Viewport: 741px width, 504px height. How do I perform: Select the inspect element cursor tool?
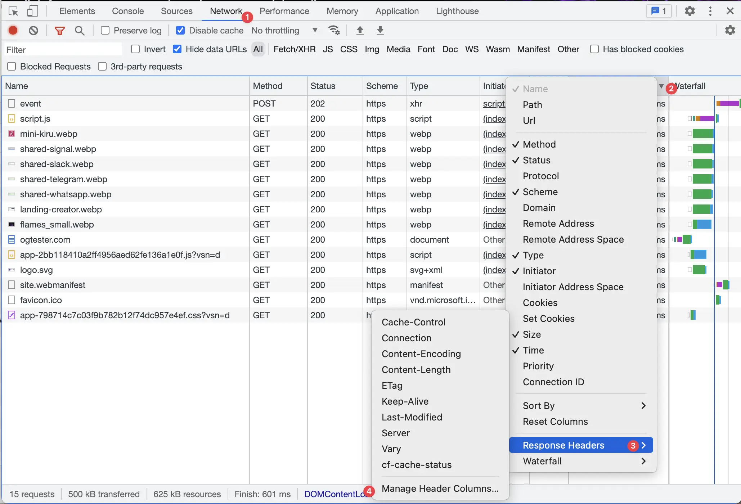(13, 11)
